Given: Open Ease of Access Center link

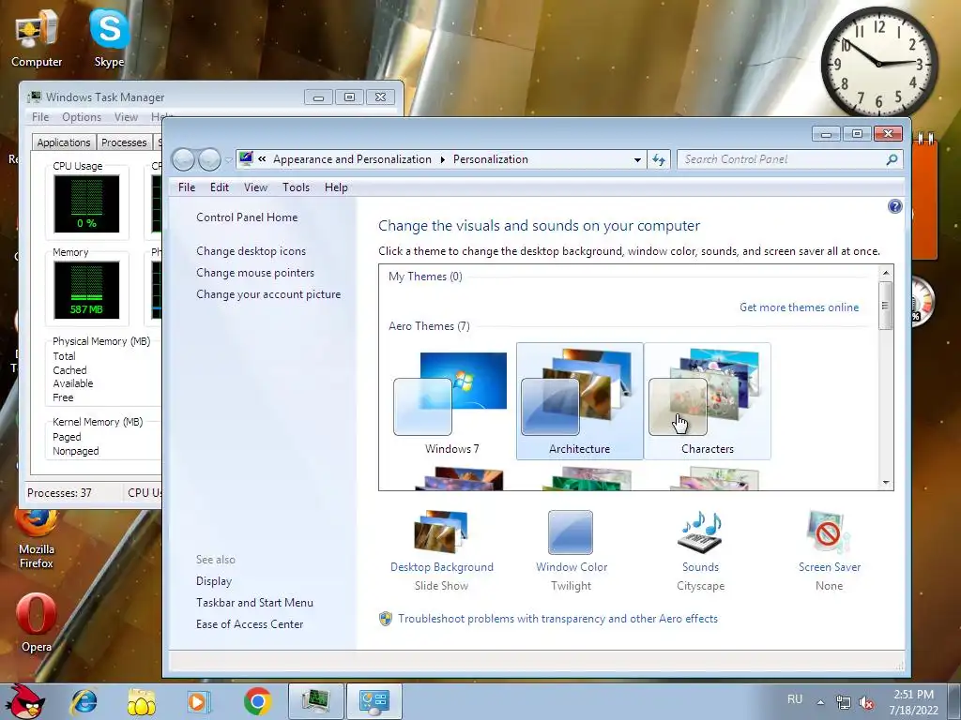Looking at the screenshot, I should point(250,623).
